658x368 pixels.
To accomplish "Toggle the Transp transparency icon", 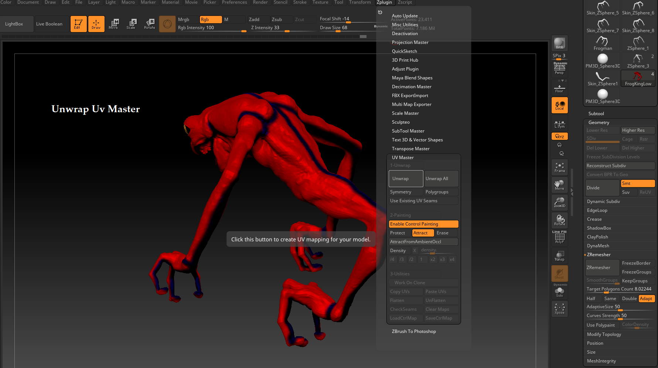I will (x=559, y=256).
